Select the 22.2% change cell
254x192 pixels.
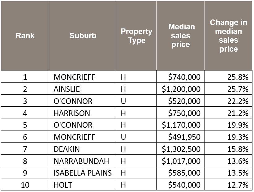(238, 101)
